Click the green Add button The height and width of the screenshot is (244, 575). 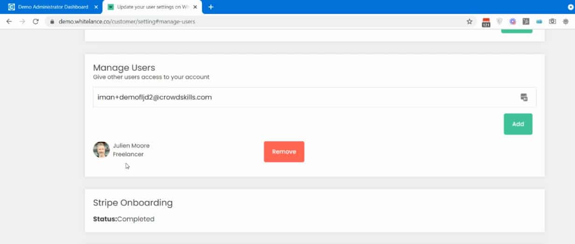pos(518,124)
